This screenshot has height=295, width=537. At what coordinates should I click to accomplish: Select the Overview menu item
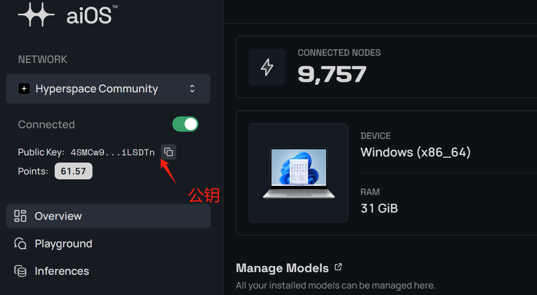click(58, 216)
